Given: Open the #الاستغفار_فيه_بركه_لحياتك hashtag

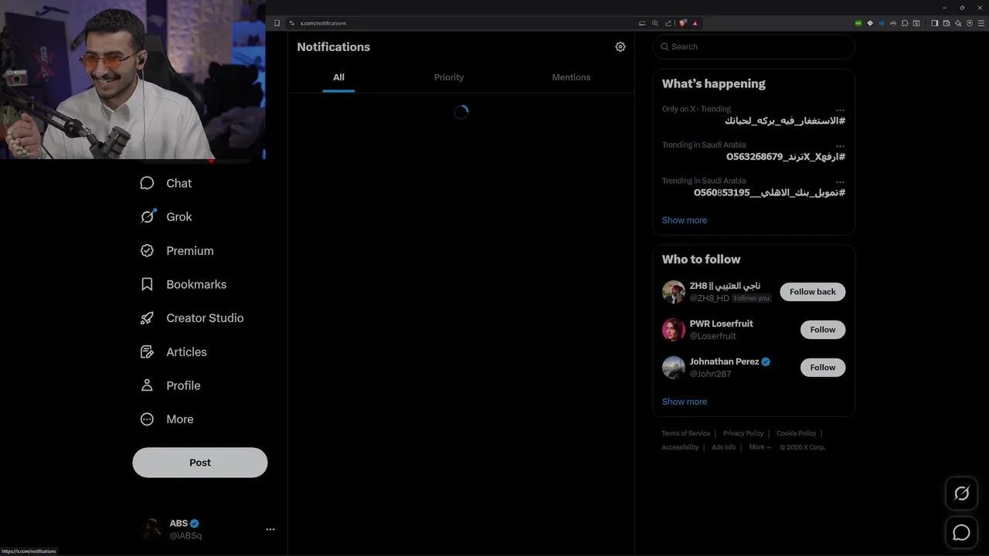Looking at the screenshot, I should point(785,121).
